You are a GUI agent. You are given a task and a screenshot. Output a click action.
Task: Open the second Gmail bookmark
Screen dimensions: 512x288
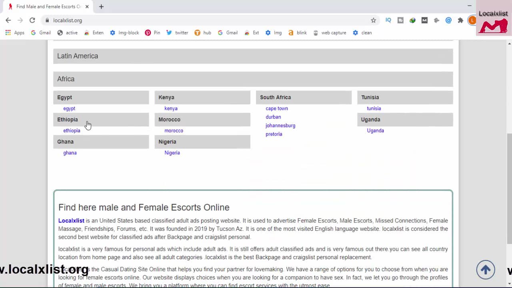(228, 33)
